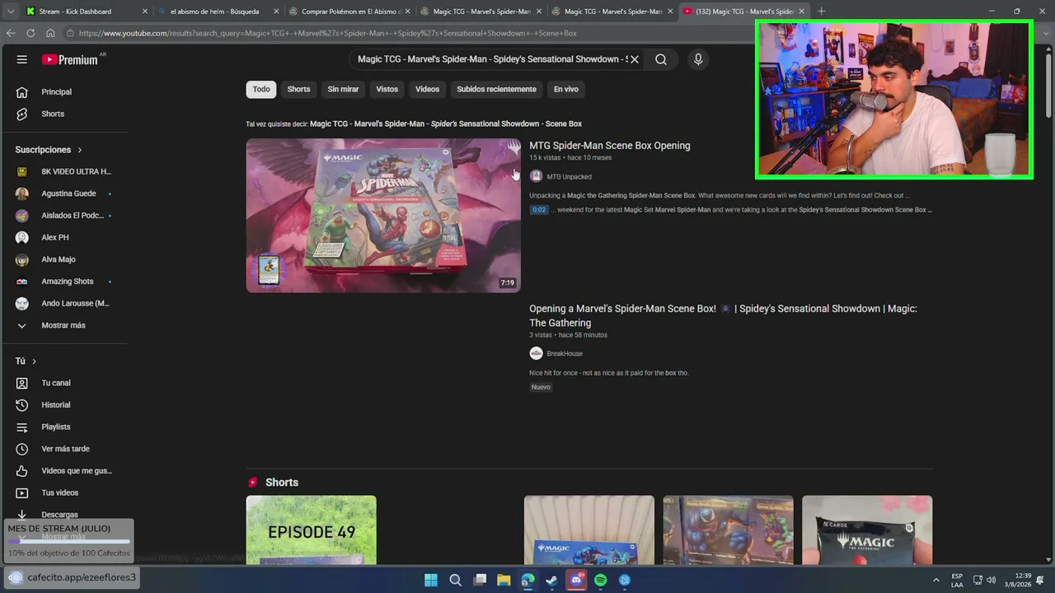Click the search magnifier button
1055x593 pixels.
coord(661,59)
